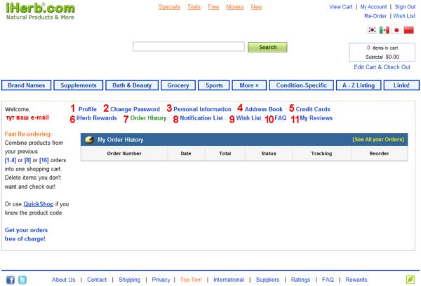Viewport: 421px width, 286px height.
Task: Select the Japan flag icon
Action: pos(396,30)
